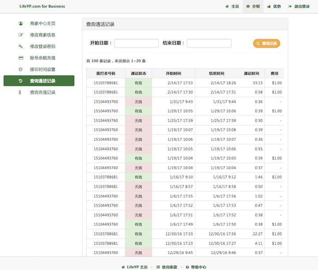318x270 pixels.
Task: Open the 主页 top navigation item
Action: click(x=232, y=7)
